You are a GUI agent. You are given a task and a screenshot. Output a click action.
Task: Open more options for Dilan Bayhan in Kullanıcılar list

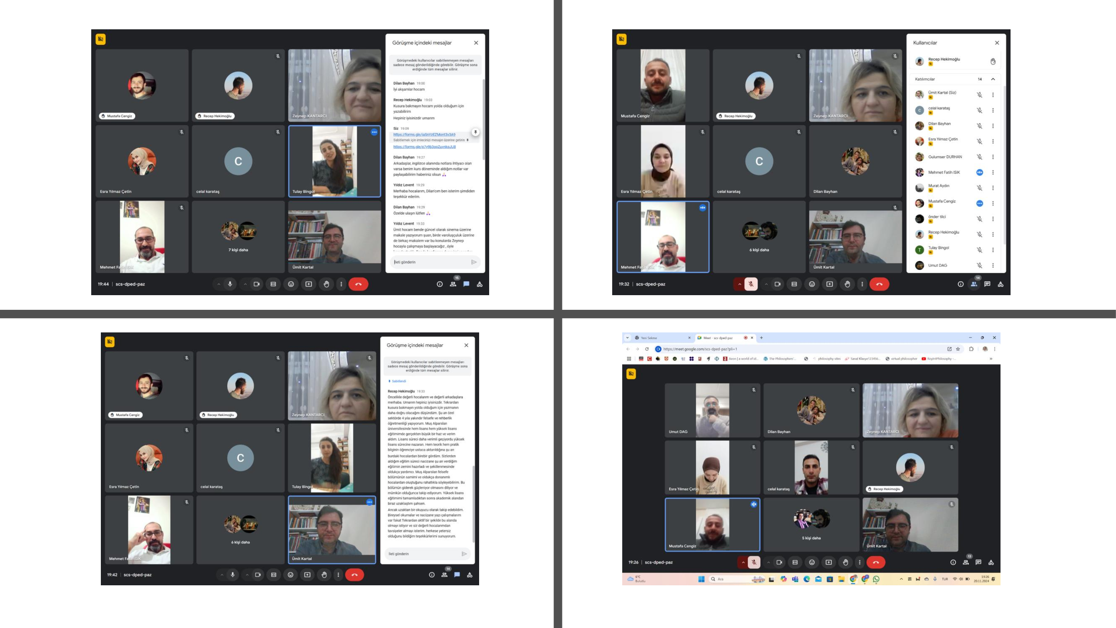tap(993, 126)
